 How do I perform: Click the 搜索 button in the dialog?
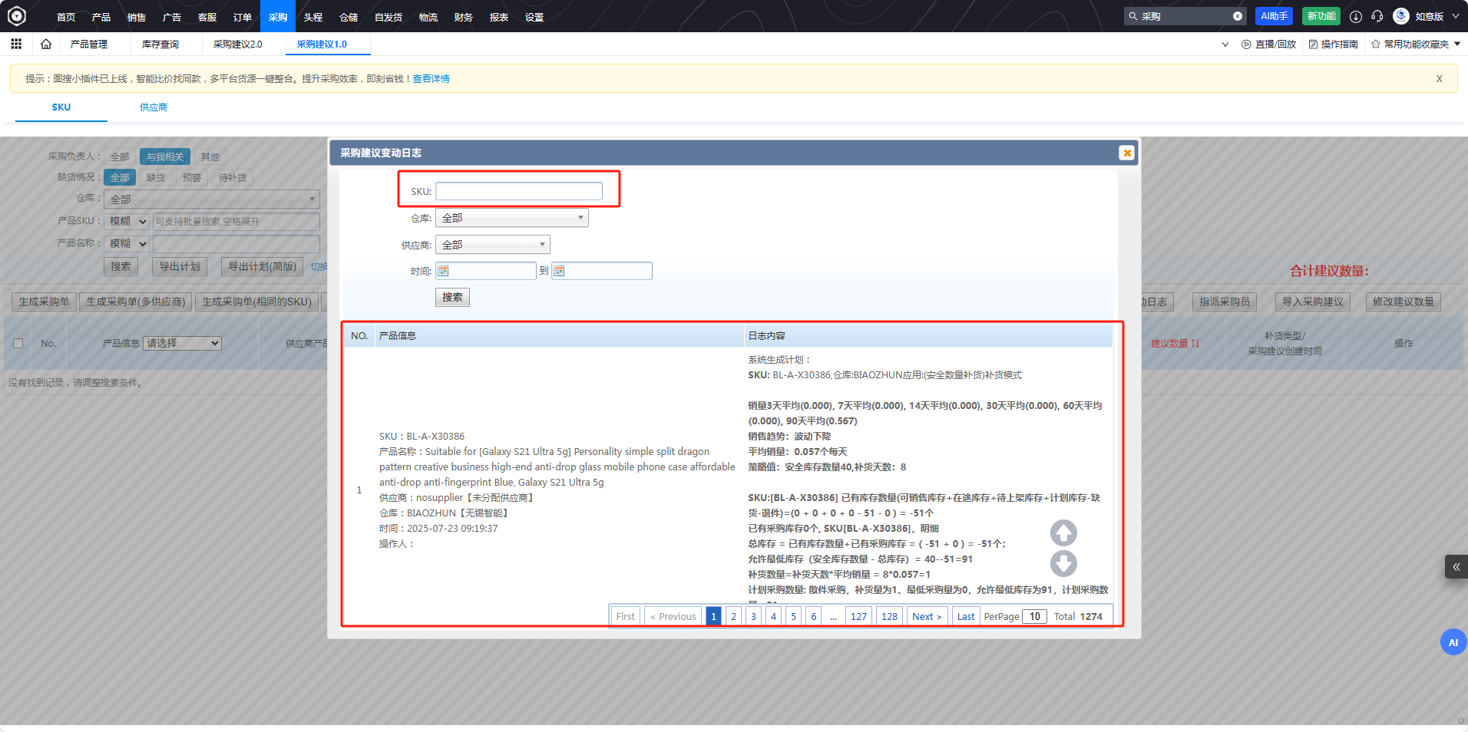tap(452, 298)
